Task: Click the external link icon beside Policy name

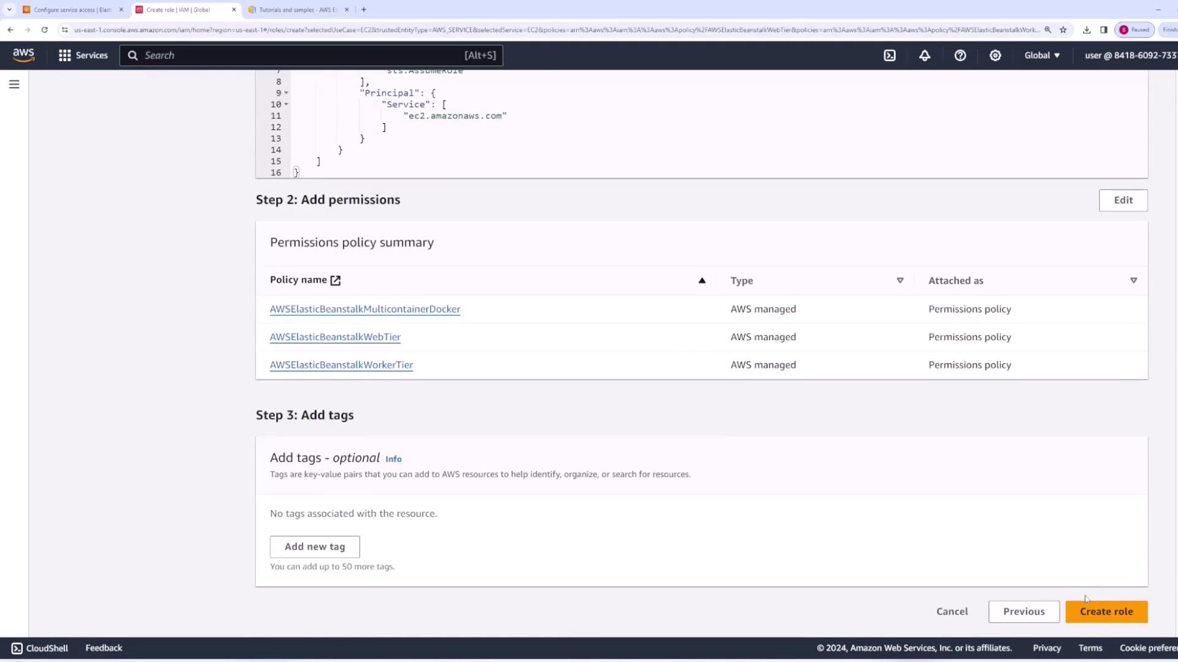Action: (336, 280)
